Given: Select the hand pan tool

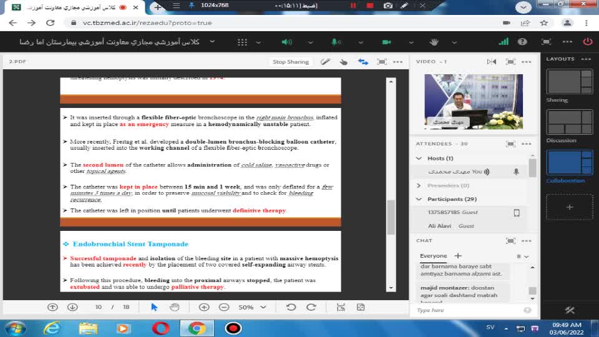Looking at the screenshot, I should click(x=175, y=307).
